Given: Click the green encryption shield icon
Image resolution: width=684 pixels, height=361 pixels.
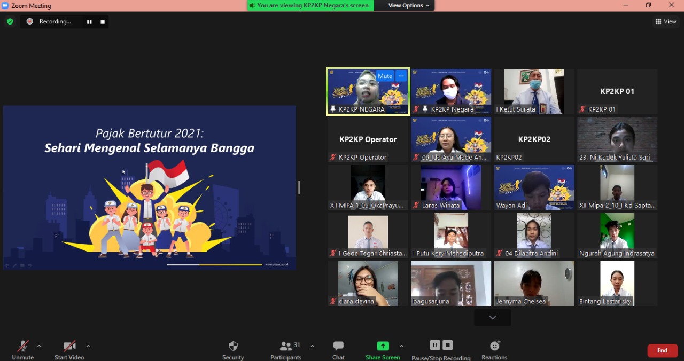Looking at the screenshot, I should point(10,22).
